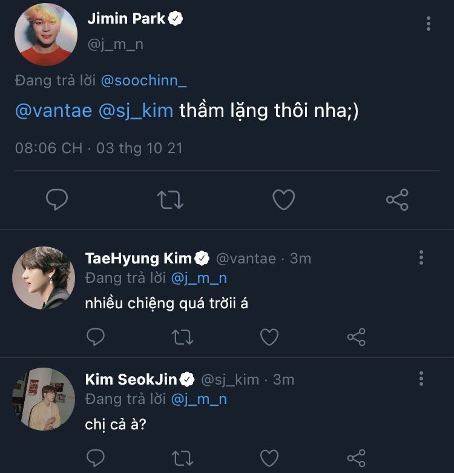Open more options for Jimin Park's tweet
The width and height of the screenshot is (454, 473).
click(x=429, y=24)
